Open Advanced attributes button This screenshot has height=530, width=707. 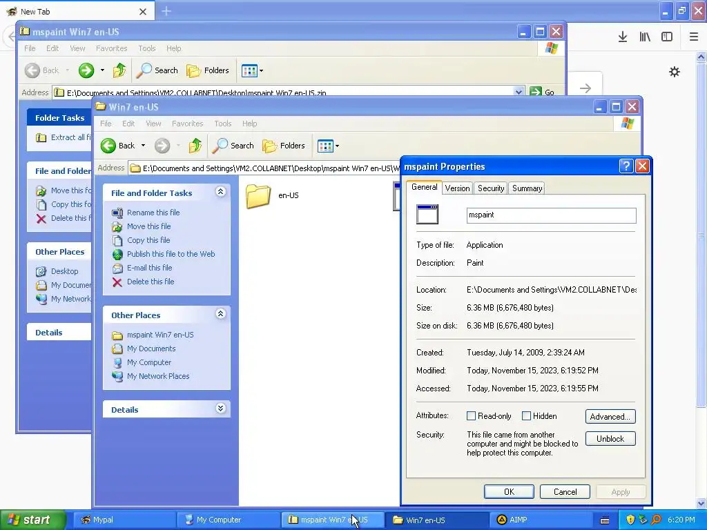[x=610, y=416]
